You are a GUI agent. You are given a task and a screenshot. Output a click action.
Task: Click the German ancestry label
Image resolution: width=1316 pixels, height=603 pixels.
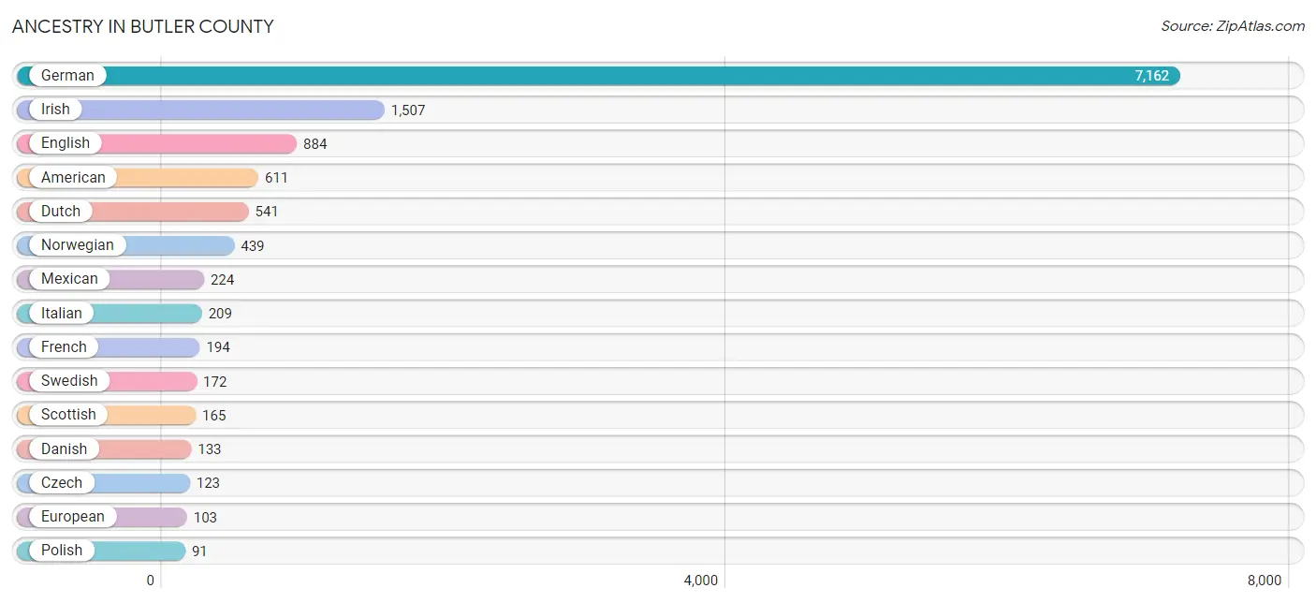point(67,76)
